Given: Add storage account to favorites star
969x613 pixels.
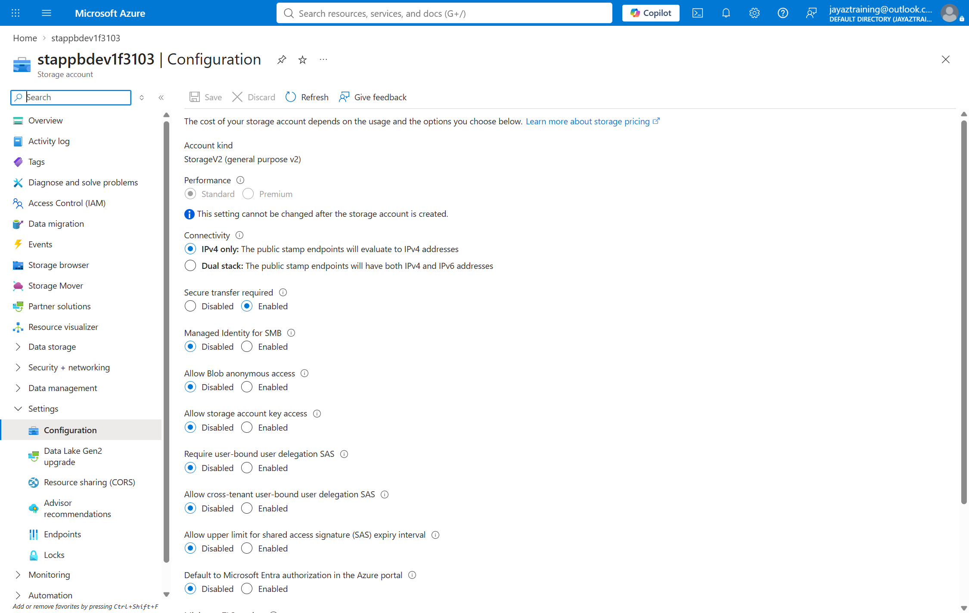Looking at the screenshot, I should [302, 59].
